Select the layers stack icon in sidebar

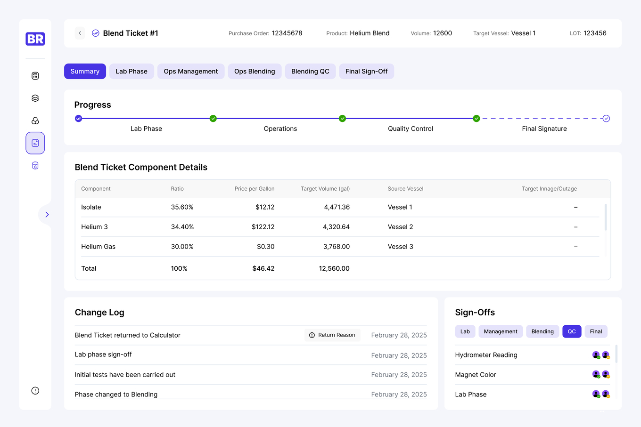(35, 98)
